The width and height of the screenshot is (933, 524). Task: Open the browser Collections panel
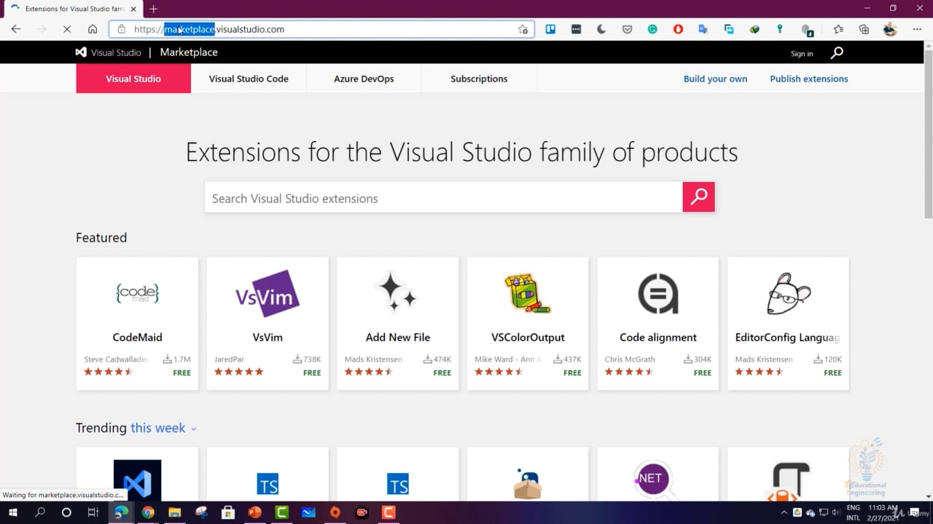pos(864,29)
